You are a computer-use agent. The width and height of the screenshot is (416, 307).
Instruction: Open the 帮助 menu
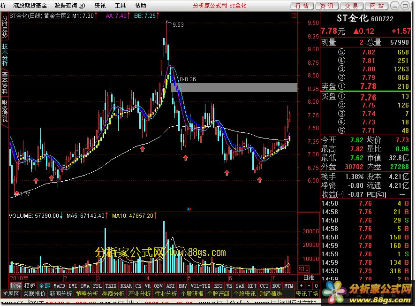(x=140, y=6)
